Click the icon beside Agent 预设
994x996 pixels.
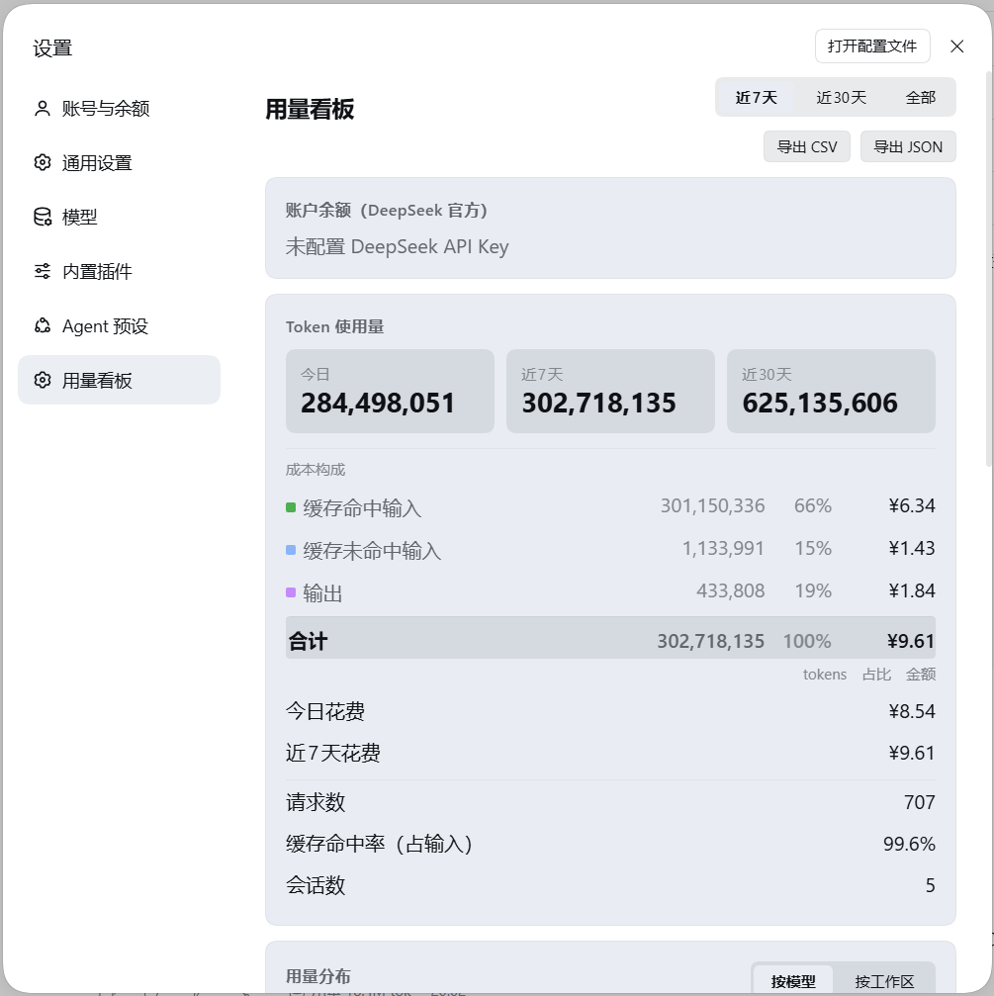pos(42,325)
